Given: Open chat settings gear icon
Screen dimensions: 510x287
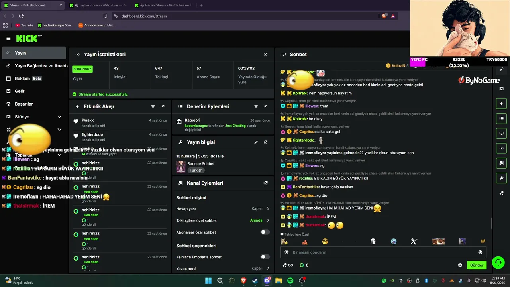Looking at the screenshot, I should pyautogui.click(x=460, y=265).
